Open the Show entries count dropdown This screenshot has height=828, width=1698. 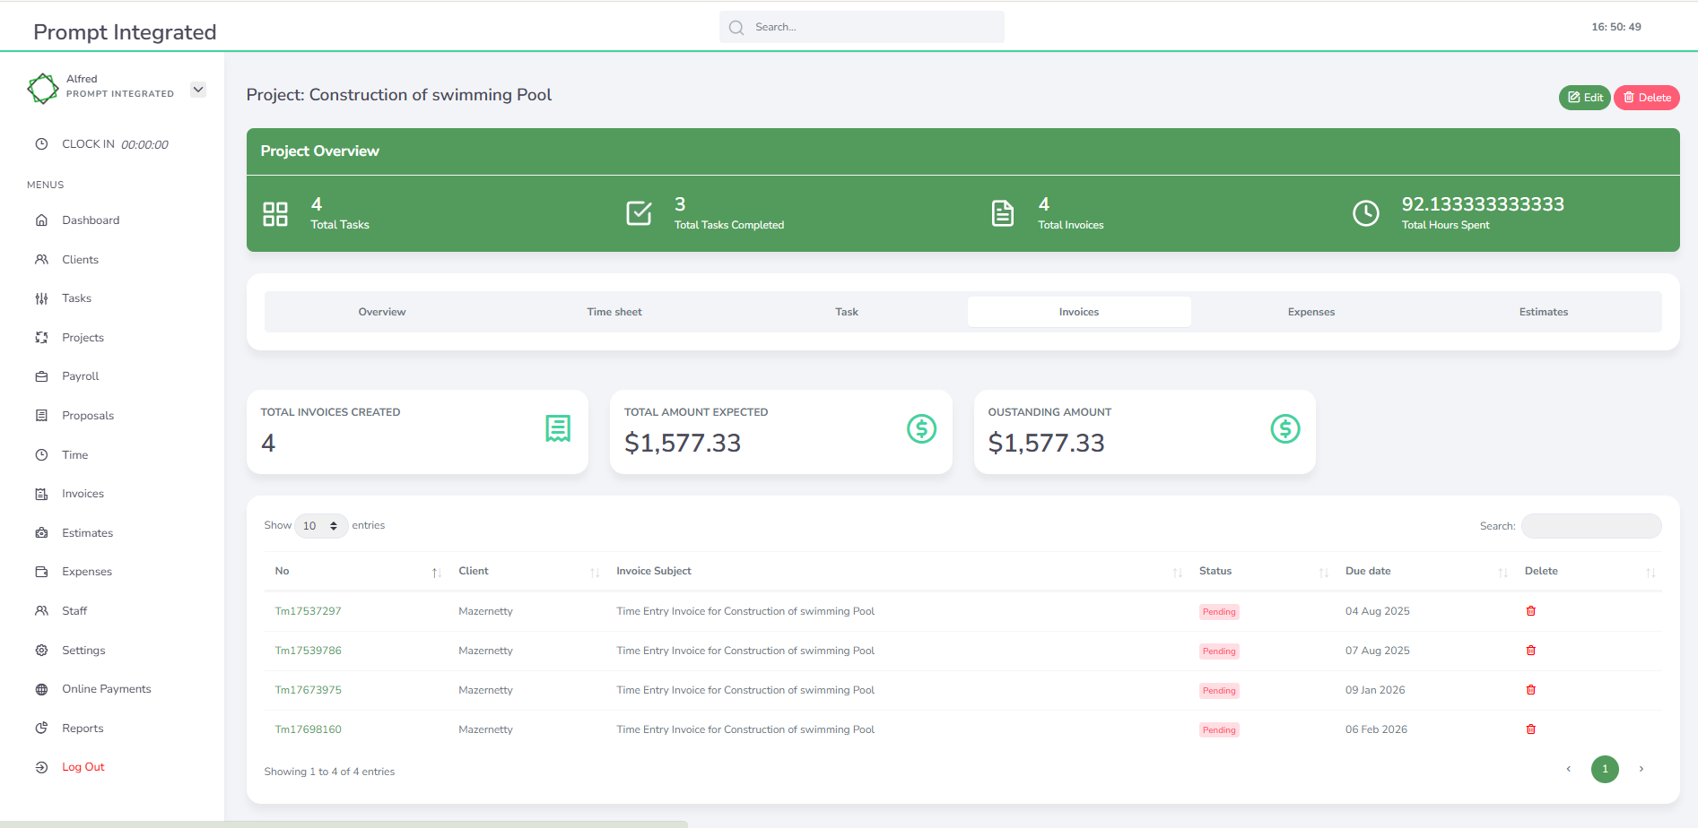[x=320, y=526]
